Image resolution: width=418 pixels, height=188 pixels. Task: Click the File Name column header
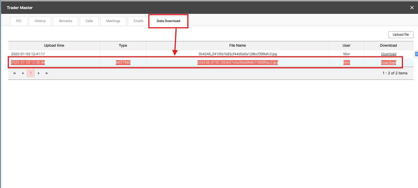[237, 46]
